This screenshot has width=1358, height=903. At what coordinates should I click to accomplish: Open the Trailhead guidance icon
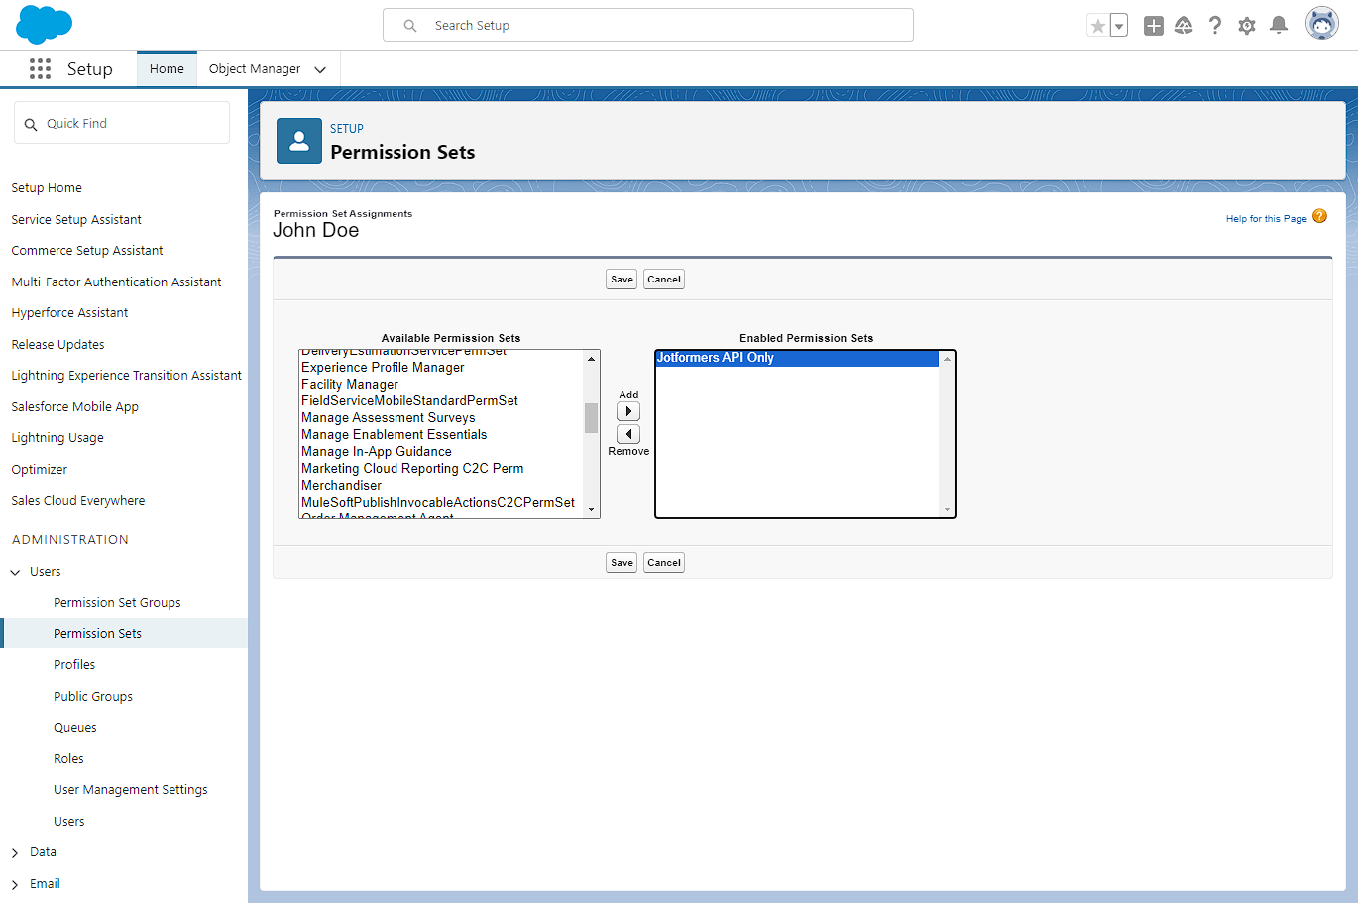[x=1184, y=26]
